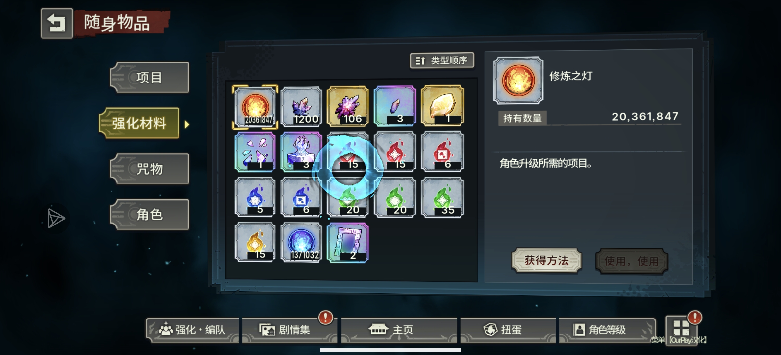Select the purple crystal item with 1200
This screenshot has width=781, height=355.
click(301, 106)
